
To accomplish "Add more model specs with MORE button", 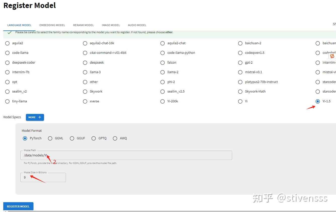I will click(35, 117).
